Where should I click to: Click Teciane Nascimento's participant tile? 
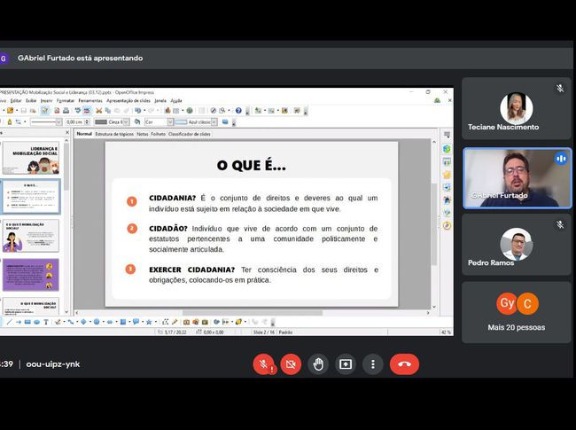coord(517,109)
